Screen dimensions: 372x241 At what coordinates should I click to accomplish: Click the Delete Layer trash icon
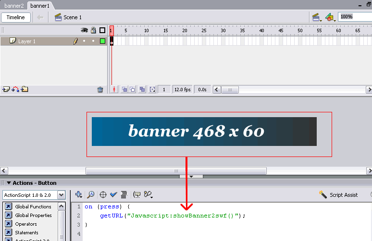coord(100,89)
